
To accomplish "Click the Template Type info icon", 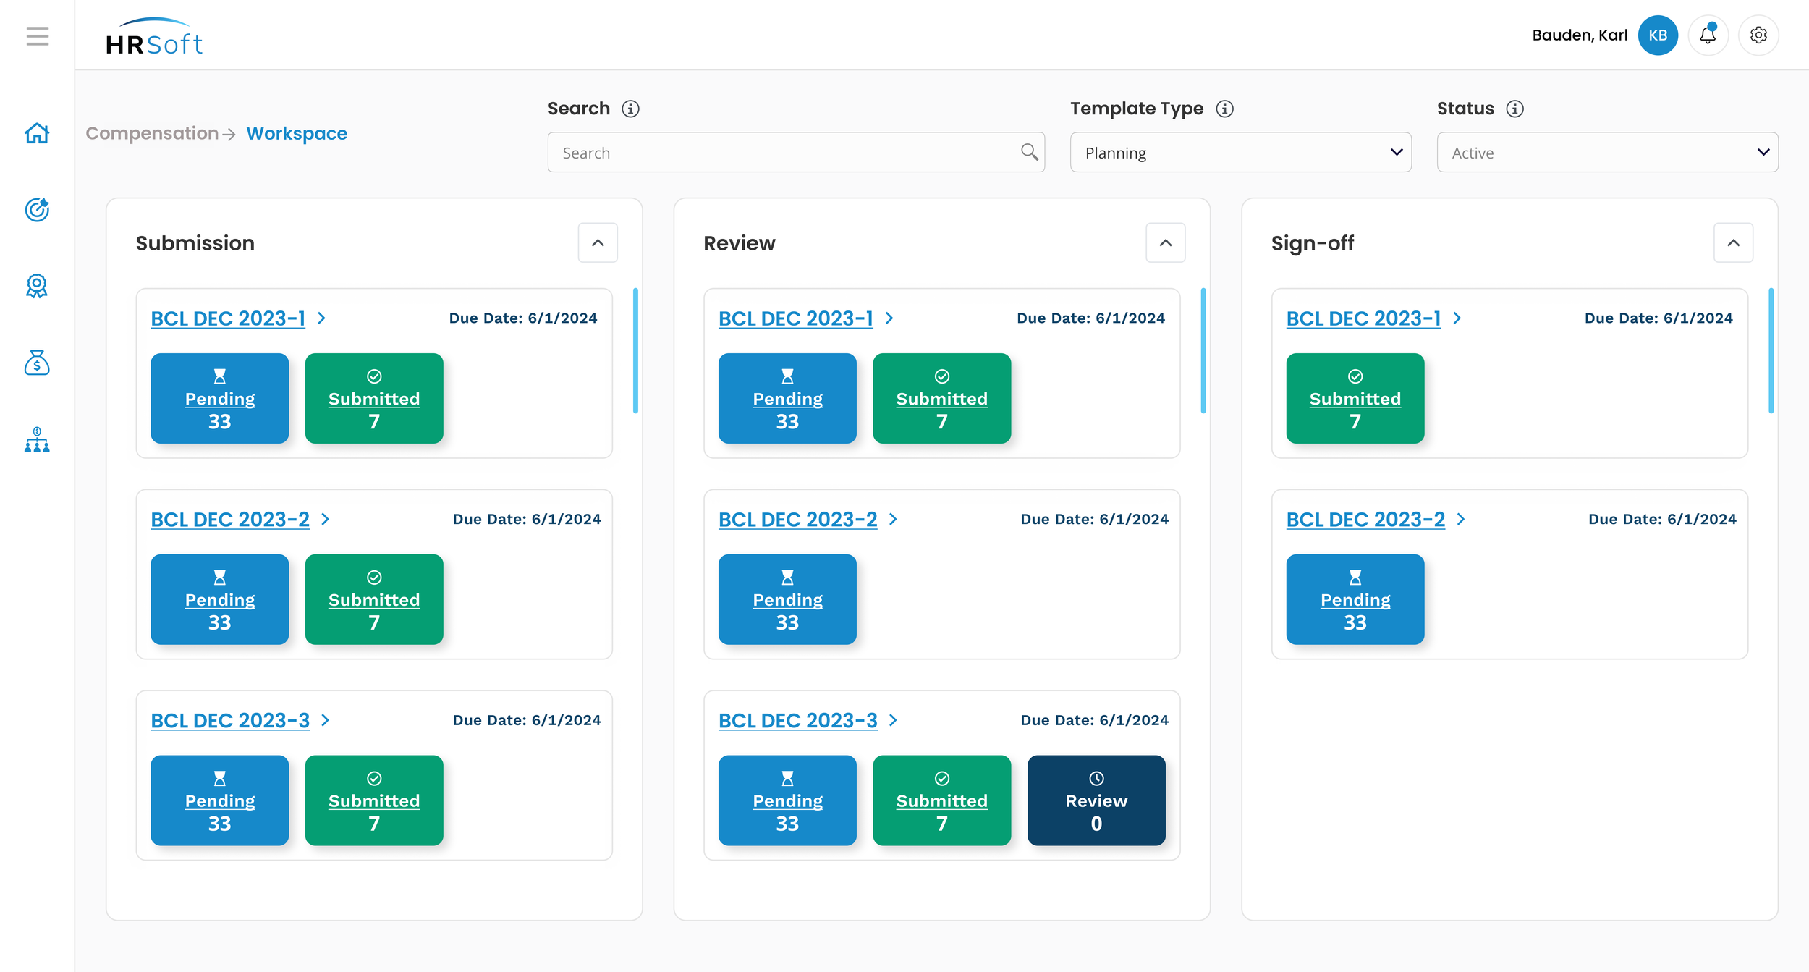I will click(x=1224, y=109).
